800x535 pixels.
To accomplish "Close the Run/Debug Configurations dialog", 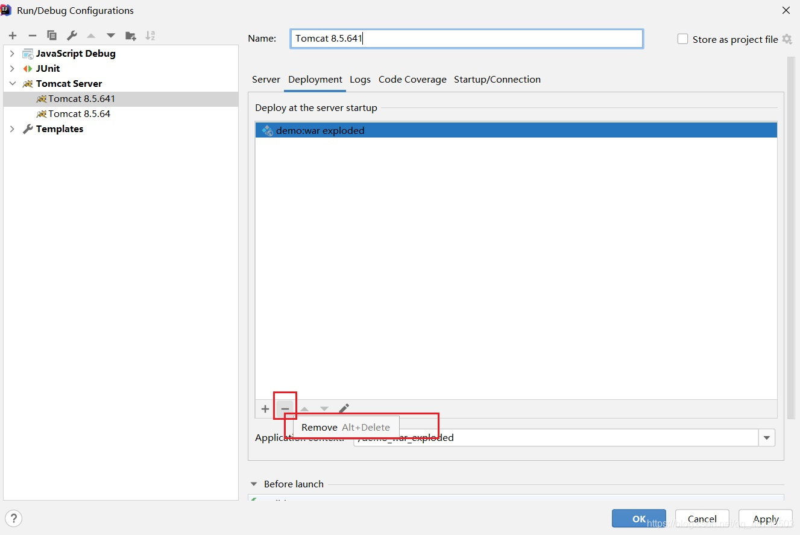I will tap(786, 10).
